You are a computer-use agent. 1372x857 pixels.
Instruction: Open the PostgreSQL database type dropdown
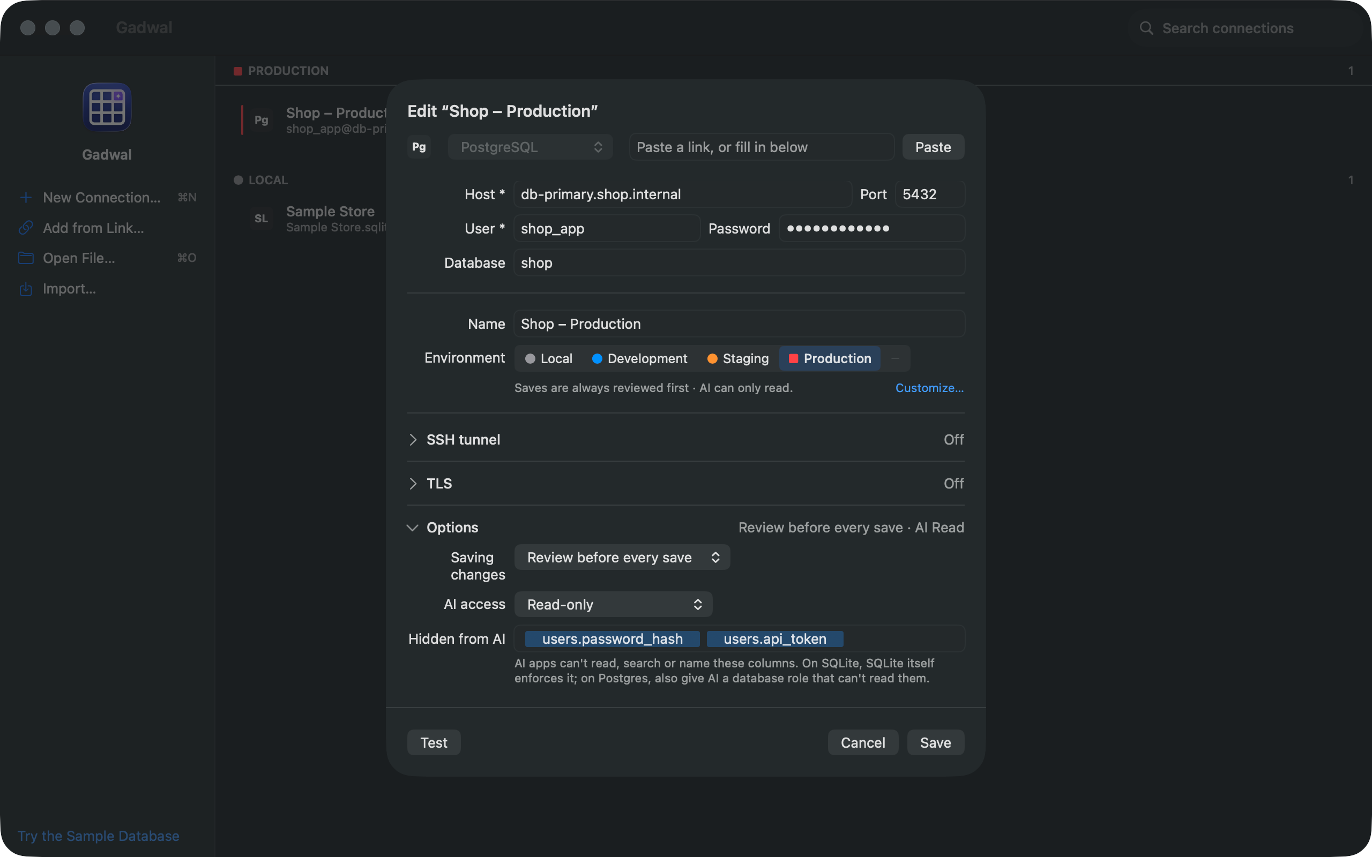[530, 147]
